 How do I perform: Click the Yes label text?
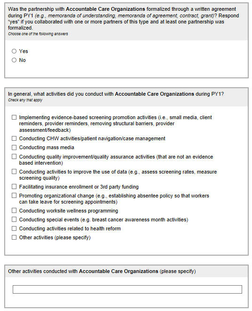click(24, 51)
